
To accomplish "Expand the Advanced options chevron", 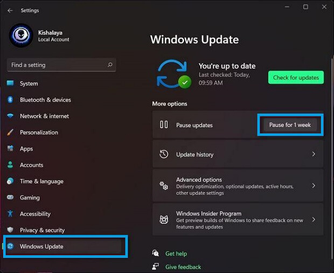I will pos(314,186).
